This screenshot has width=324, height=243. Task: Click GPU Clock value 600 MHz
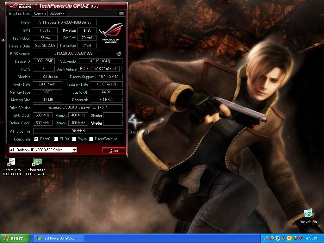point(43,115)
